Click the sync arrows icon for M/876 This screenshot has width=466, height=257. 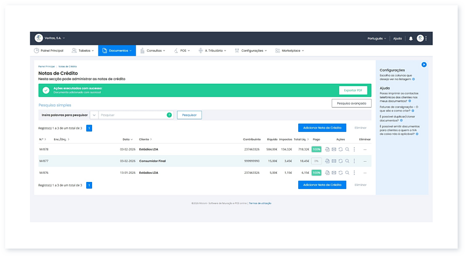click(x=340, y=172)
